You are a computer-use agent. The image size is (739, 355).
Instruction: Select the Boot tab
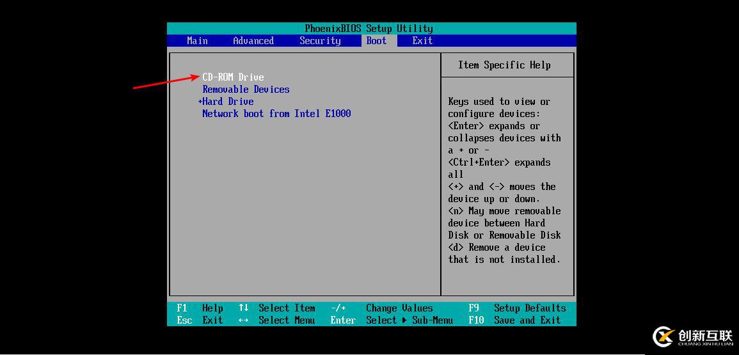point(376,40)
